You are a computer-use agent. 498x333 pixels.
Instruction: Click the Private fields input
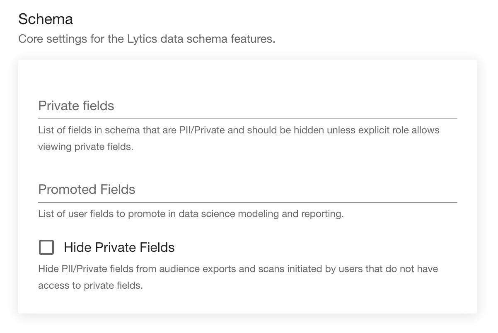tap(247, 106)
